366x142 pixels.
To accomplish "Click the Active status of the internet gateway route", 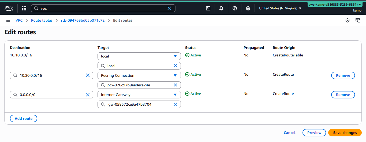I will click(193, 94).
